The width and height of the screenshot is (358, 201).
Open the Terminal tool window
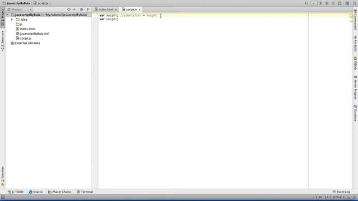84,192
